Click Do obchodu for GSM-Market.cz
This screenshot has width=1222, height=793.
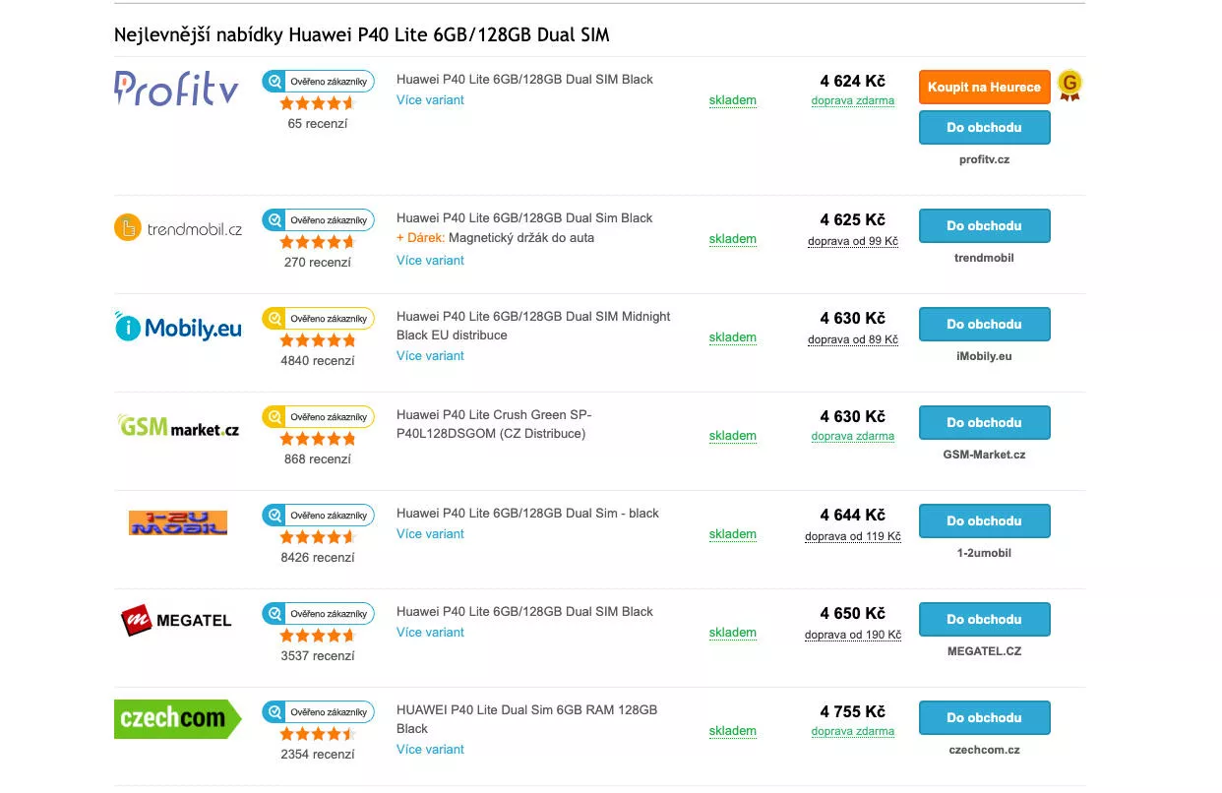(984, 422)
